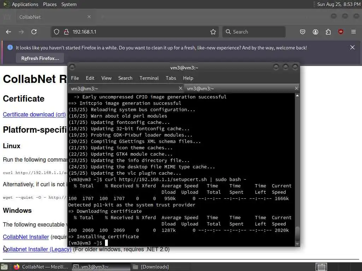Screen dimensions: 362x271
Task: Click the '=> Downloading certificate' line
Action: tap(105, 211)
